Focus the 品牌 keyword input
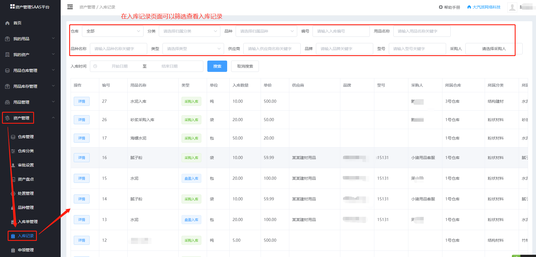This screenshot has width=536, height=257. [x=345, y=49]
